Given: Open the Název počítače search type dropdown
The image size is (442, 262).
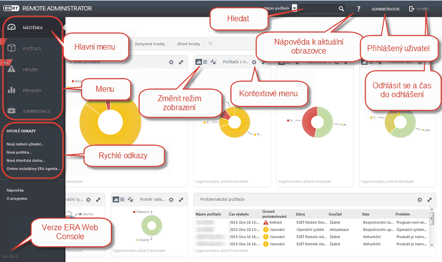Looking at the screenshot, I should (x=295, y=8).
